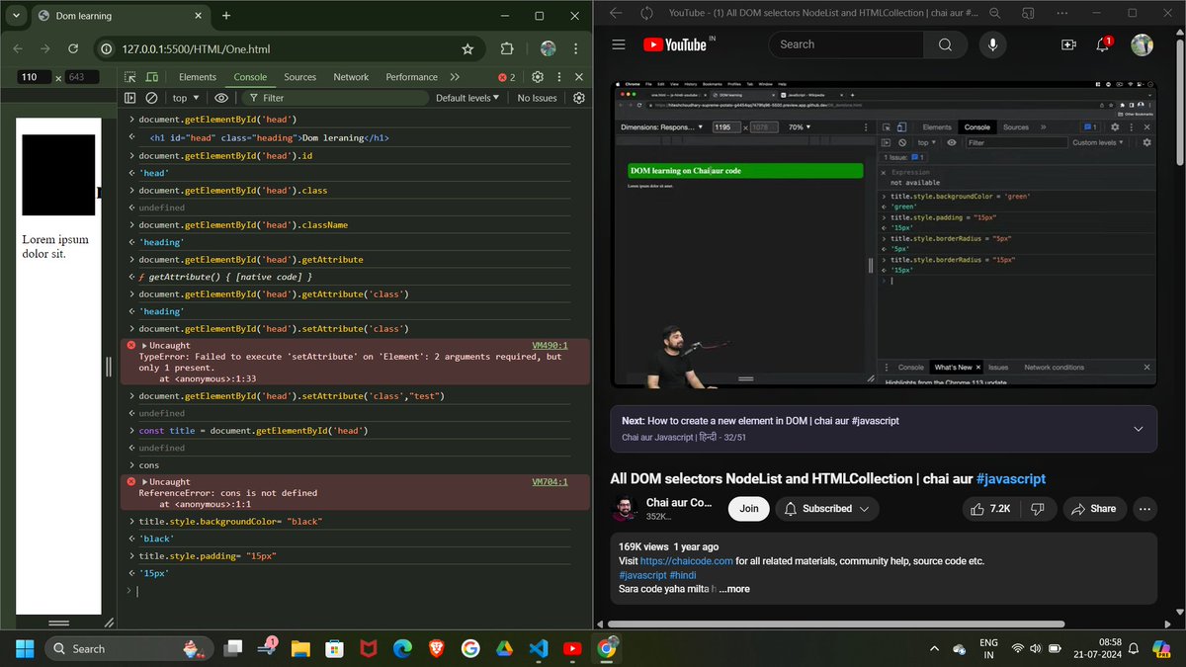Expand the Next video playlist chevron

[1138, 429]
